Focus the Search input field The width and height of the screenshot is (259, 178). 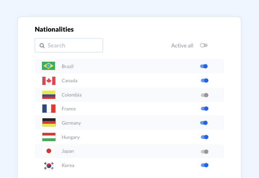coord(69,45)
